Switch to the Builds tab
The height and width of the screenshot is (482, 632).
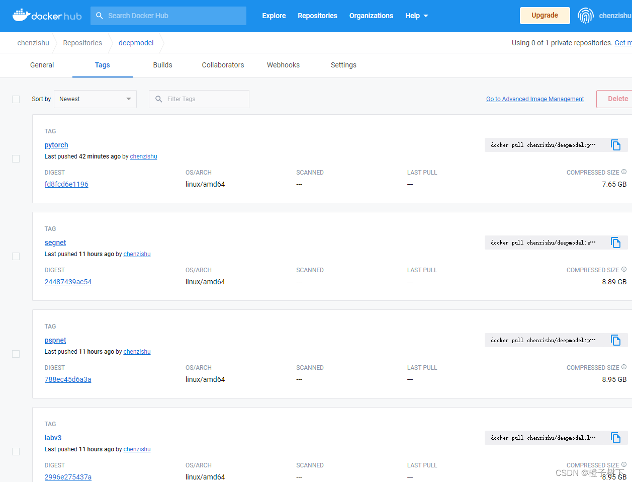point(162,65)
